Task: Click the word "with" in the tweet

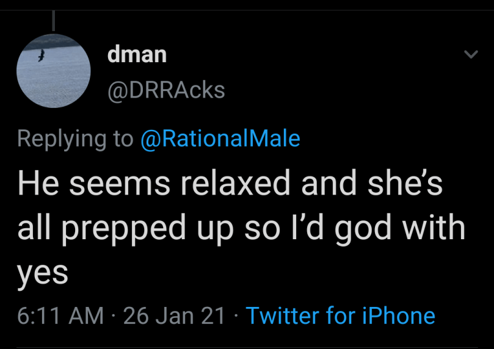Action: click(x=435, y=229)
